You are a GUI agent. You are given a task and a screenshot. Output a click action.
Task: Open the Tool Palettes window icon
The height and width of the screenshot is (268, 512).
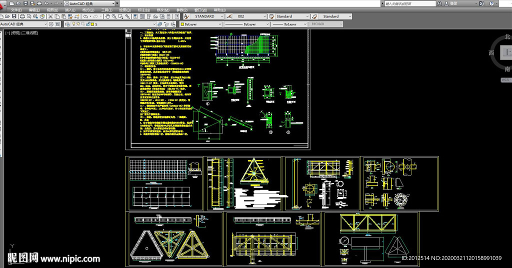pos(148,16)
